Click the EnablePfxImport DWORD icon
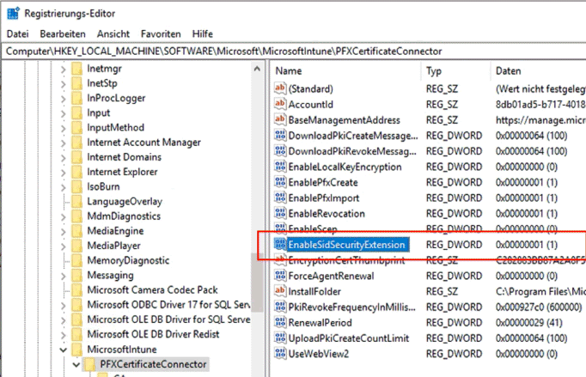 [x=280, y=198]
